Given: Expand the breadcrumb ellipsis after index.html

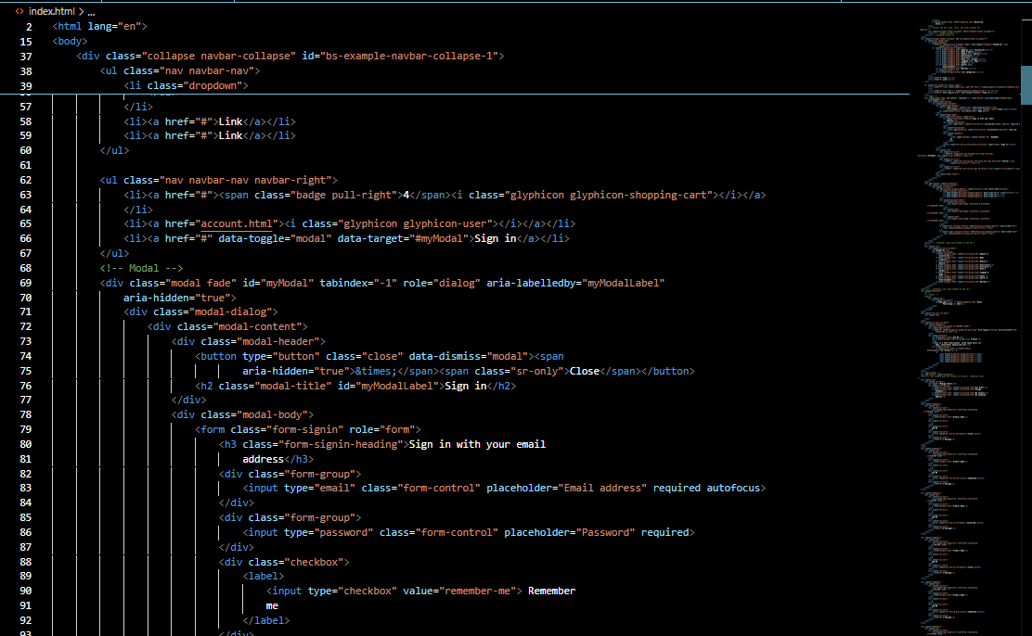Looking at the screenshot, I should point(91,11).
